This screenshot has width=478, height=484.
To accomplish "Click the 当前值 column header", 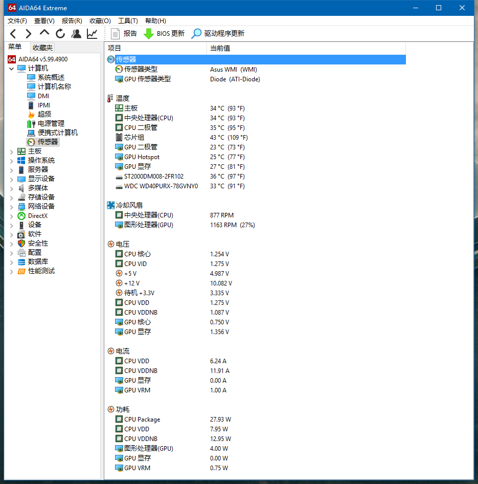I will 306,48.
